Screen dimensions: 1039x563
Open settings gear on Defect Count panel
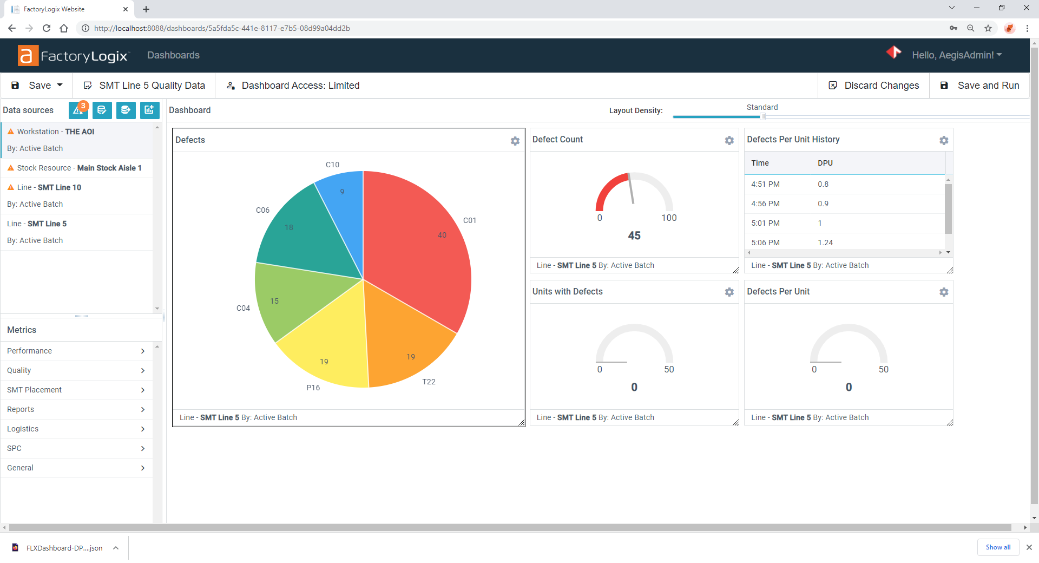[x=729, y=140]
